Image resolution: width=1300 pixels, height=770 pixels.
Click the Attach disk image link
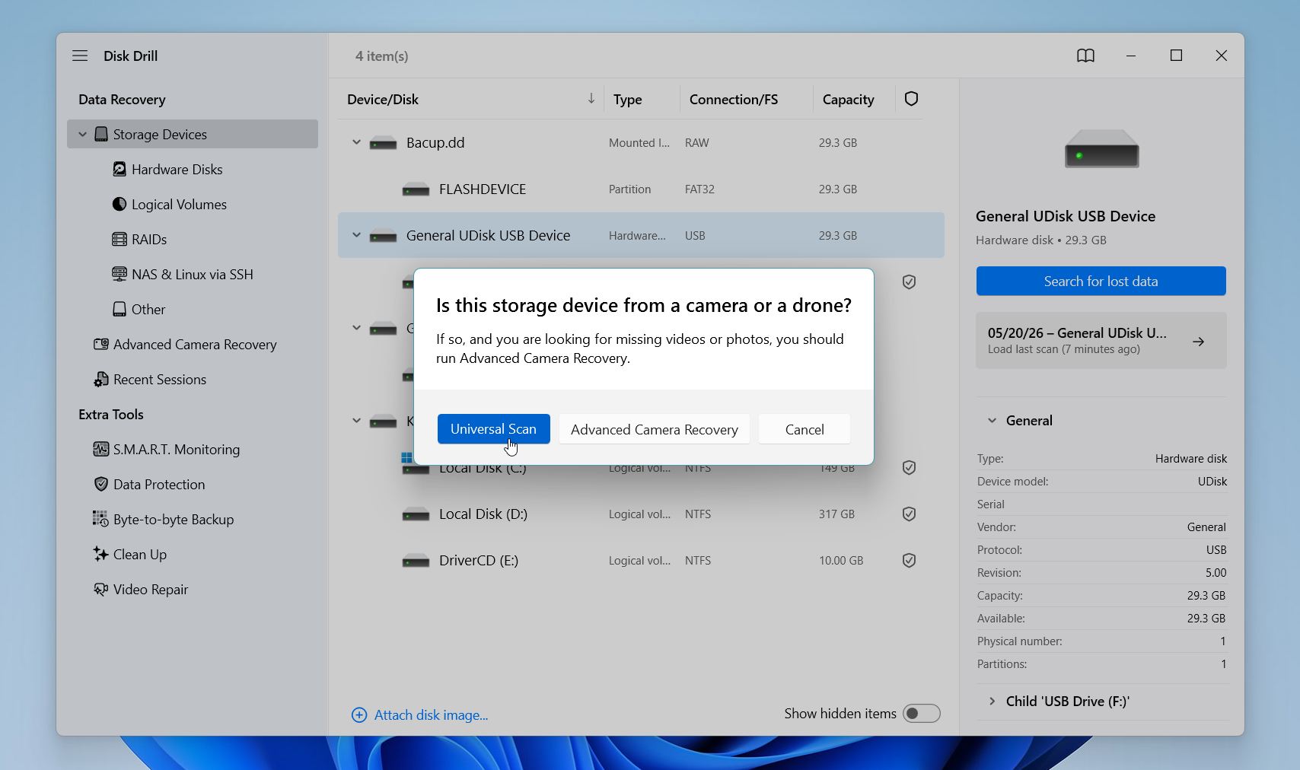pos(431,714)
